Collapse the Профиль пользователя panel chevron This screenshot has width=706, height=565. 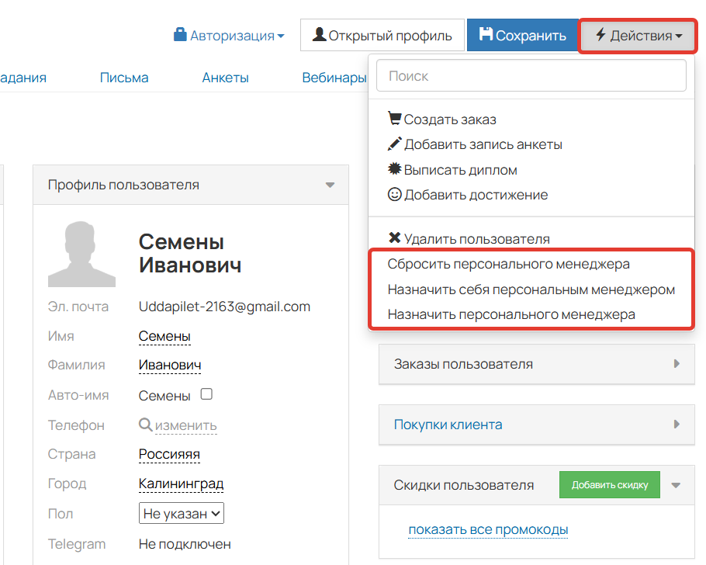(x=328, y=185)
